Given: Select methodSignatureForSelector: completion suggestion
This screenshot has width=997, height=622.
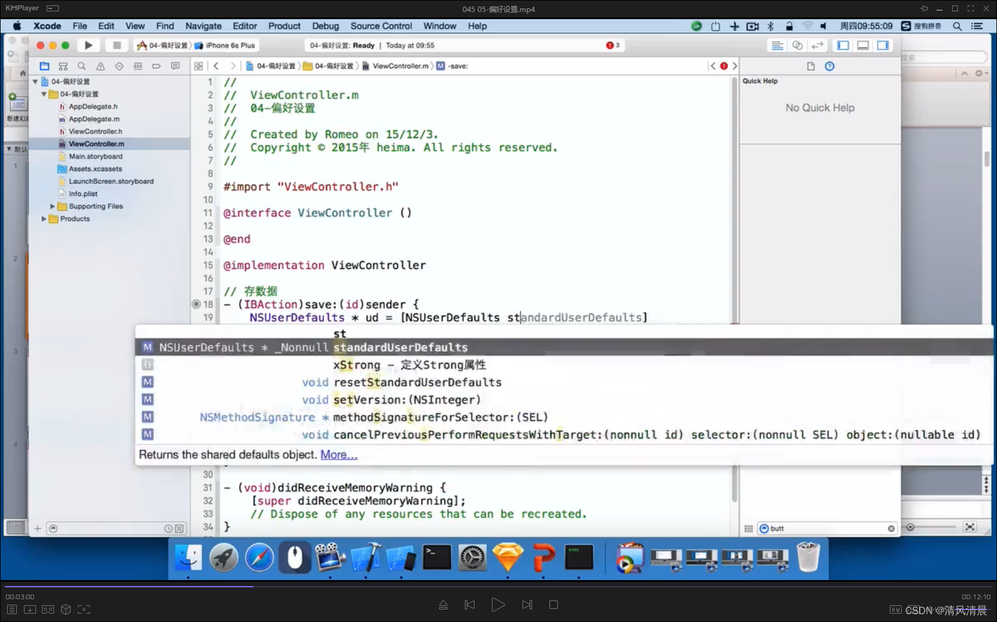Looking at the screenshot, I should (564, 417).
